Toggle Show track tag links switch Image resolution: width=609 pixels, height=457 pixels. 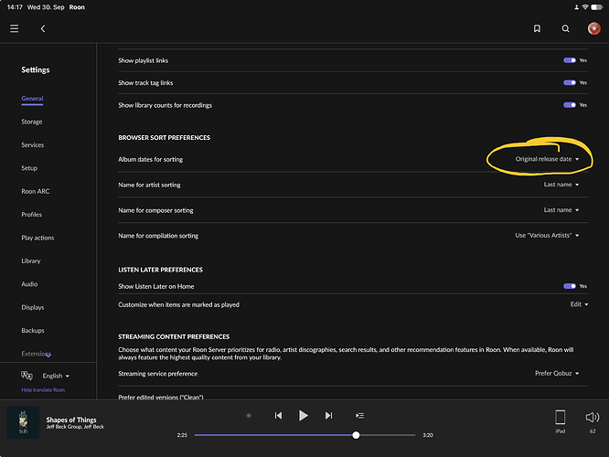click(570, 82)
